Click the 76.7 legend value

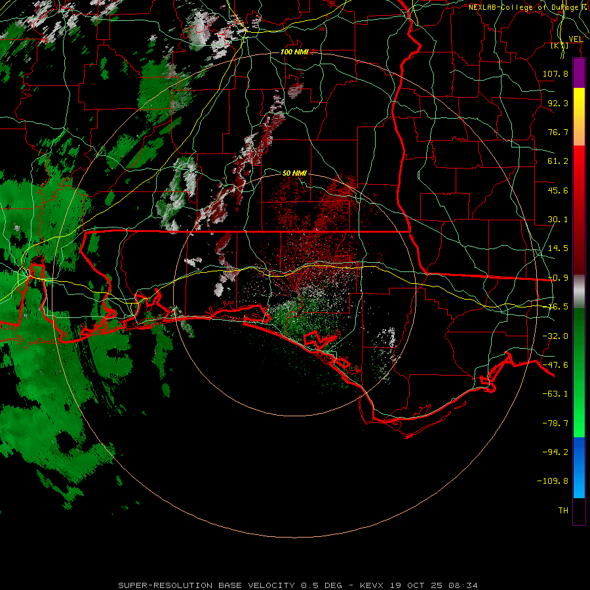coord(558,132)
